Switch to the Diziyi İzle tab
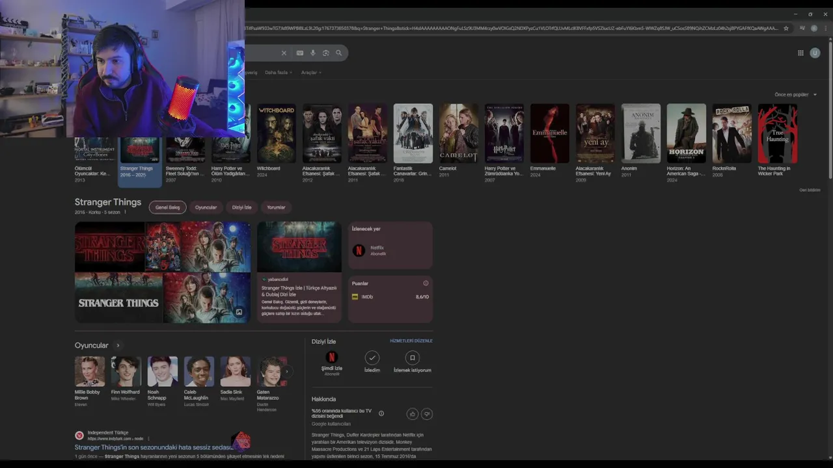Image resolution: width=833 pixels, height=468 pixels. [x=241, y=207]
